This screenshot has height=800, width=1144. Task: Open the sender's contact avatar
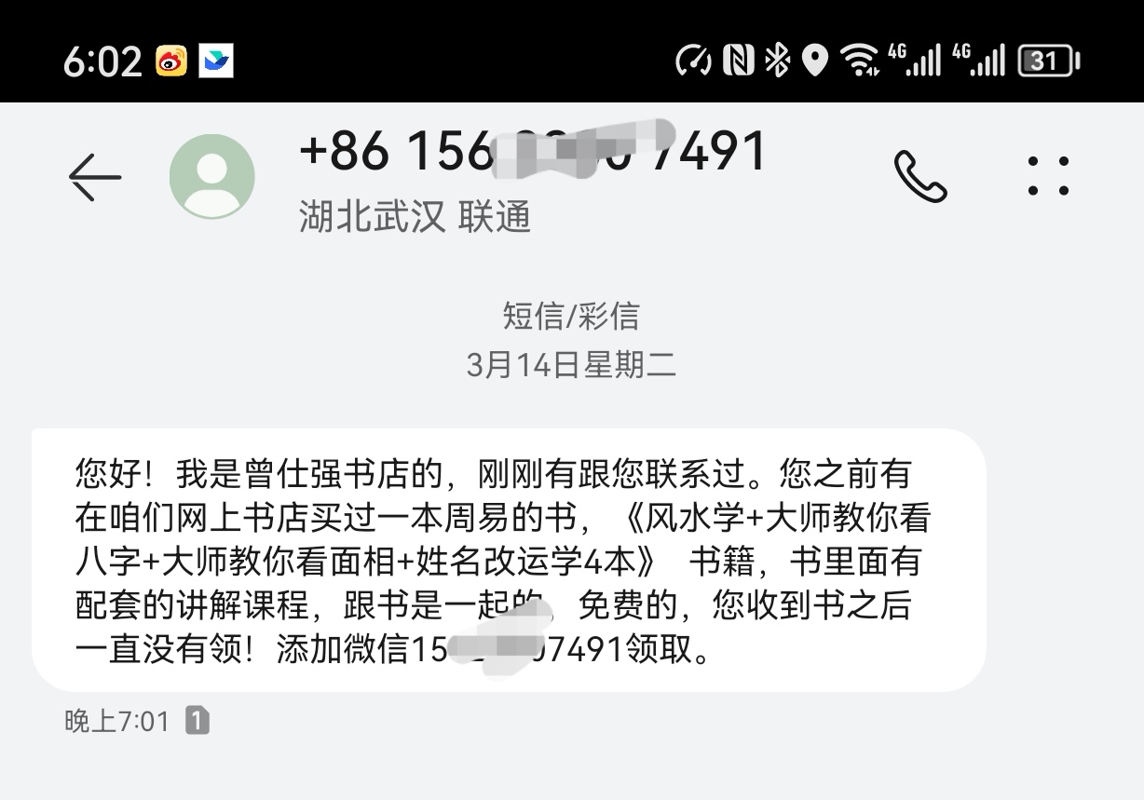tap(212, 177)
